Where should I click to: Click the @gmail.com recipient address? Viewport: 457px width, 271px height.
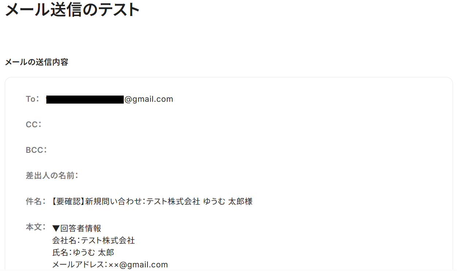click(x=149, y=99)
